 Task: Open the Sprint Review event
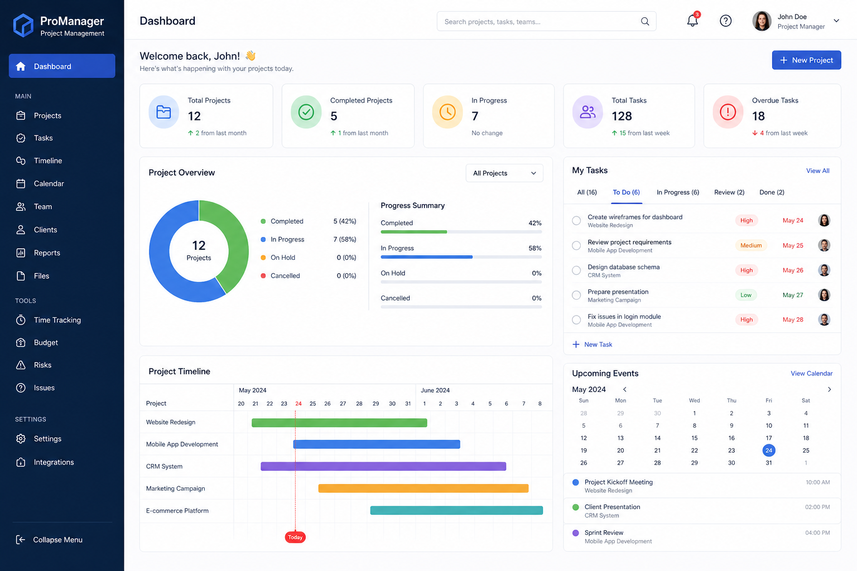tap(702, 536)
